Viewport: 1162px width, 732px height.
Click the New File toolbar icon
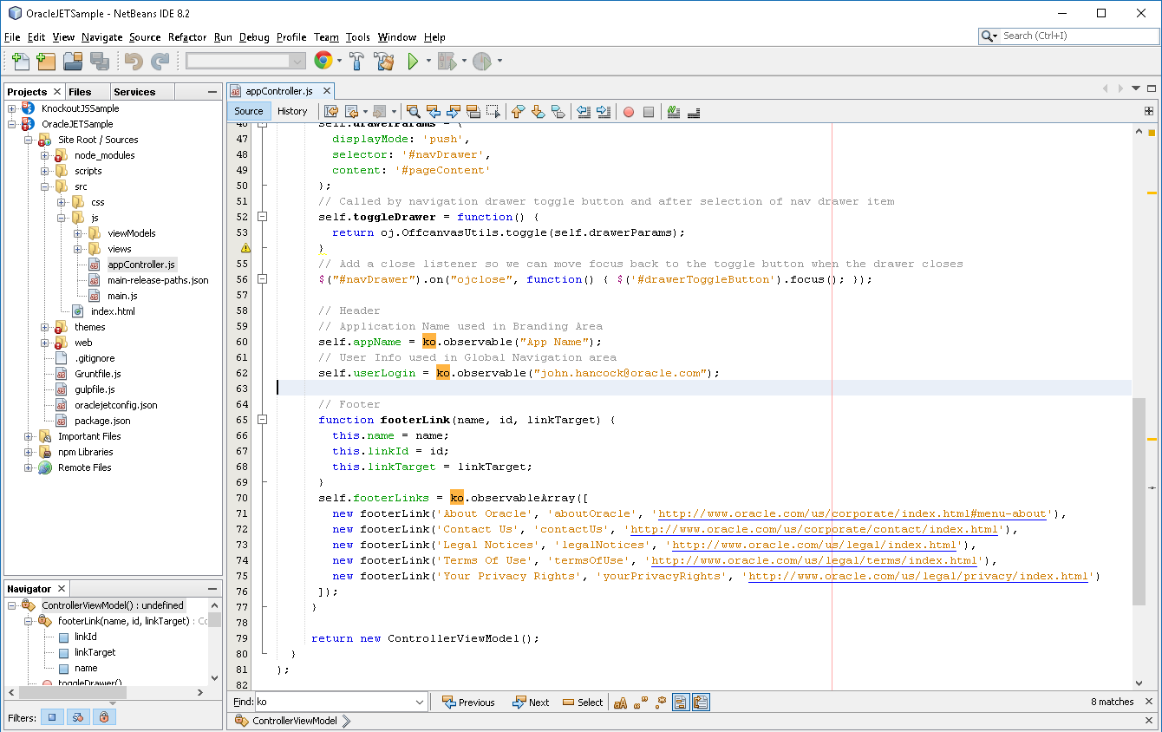20,61
